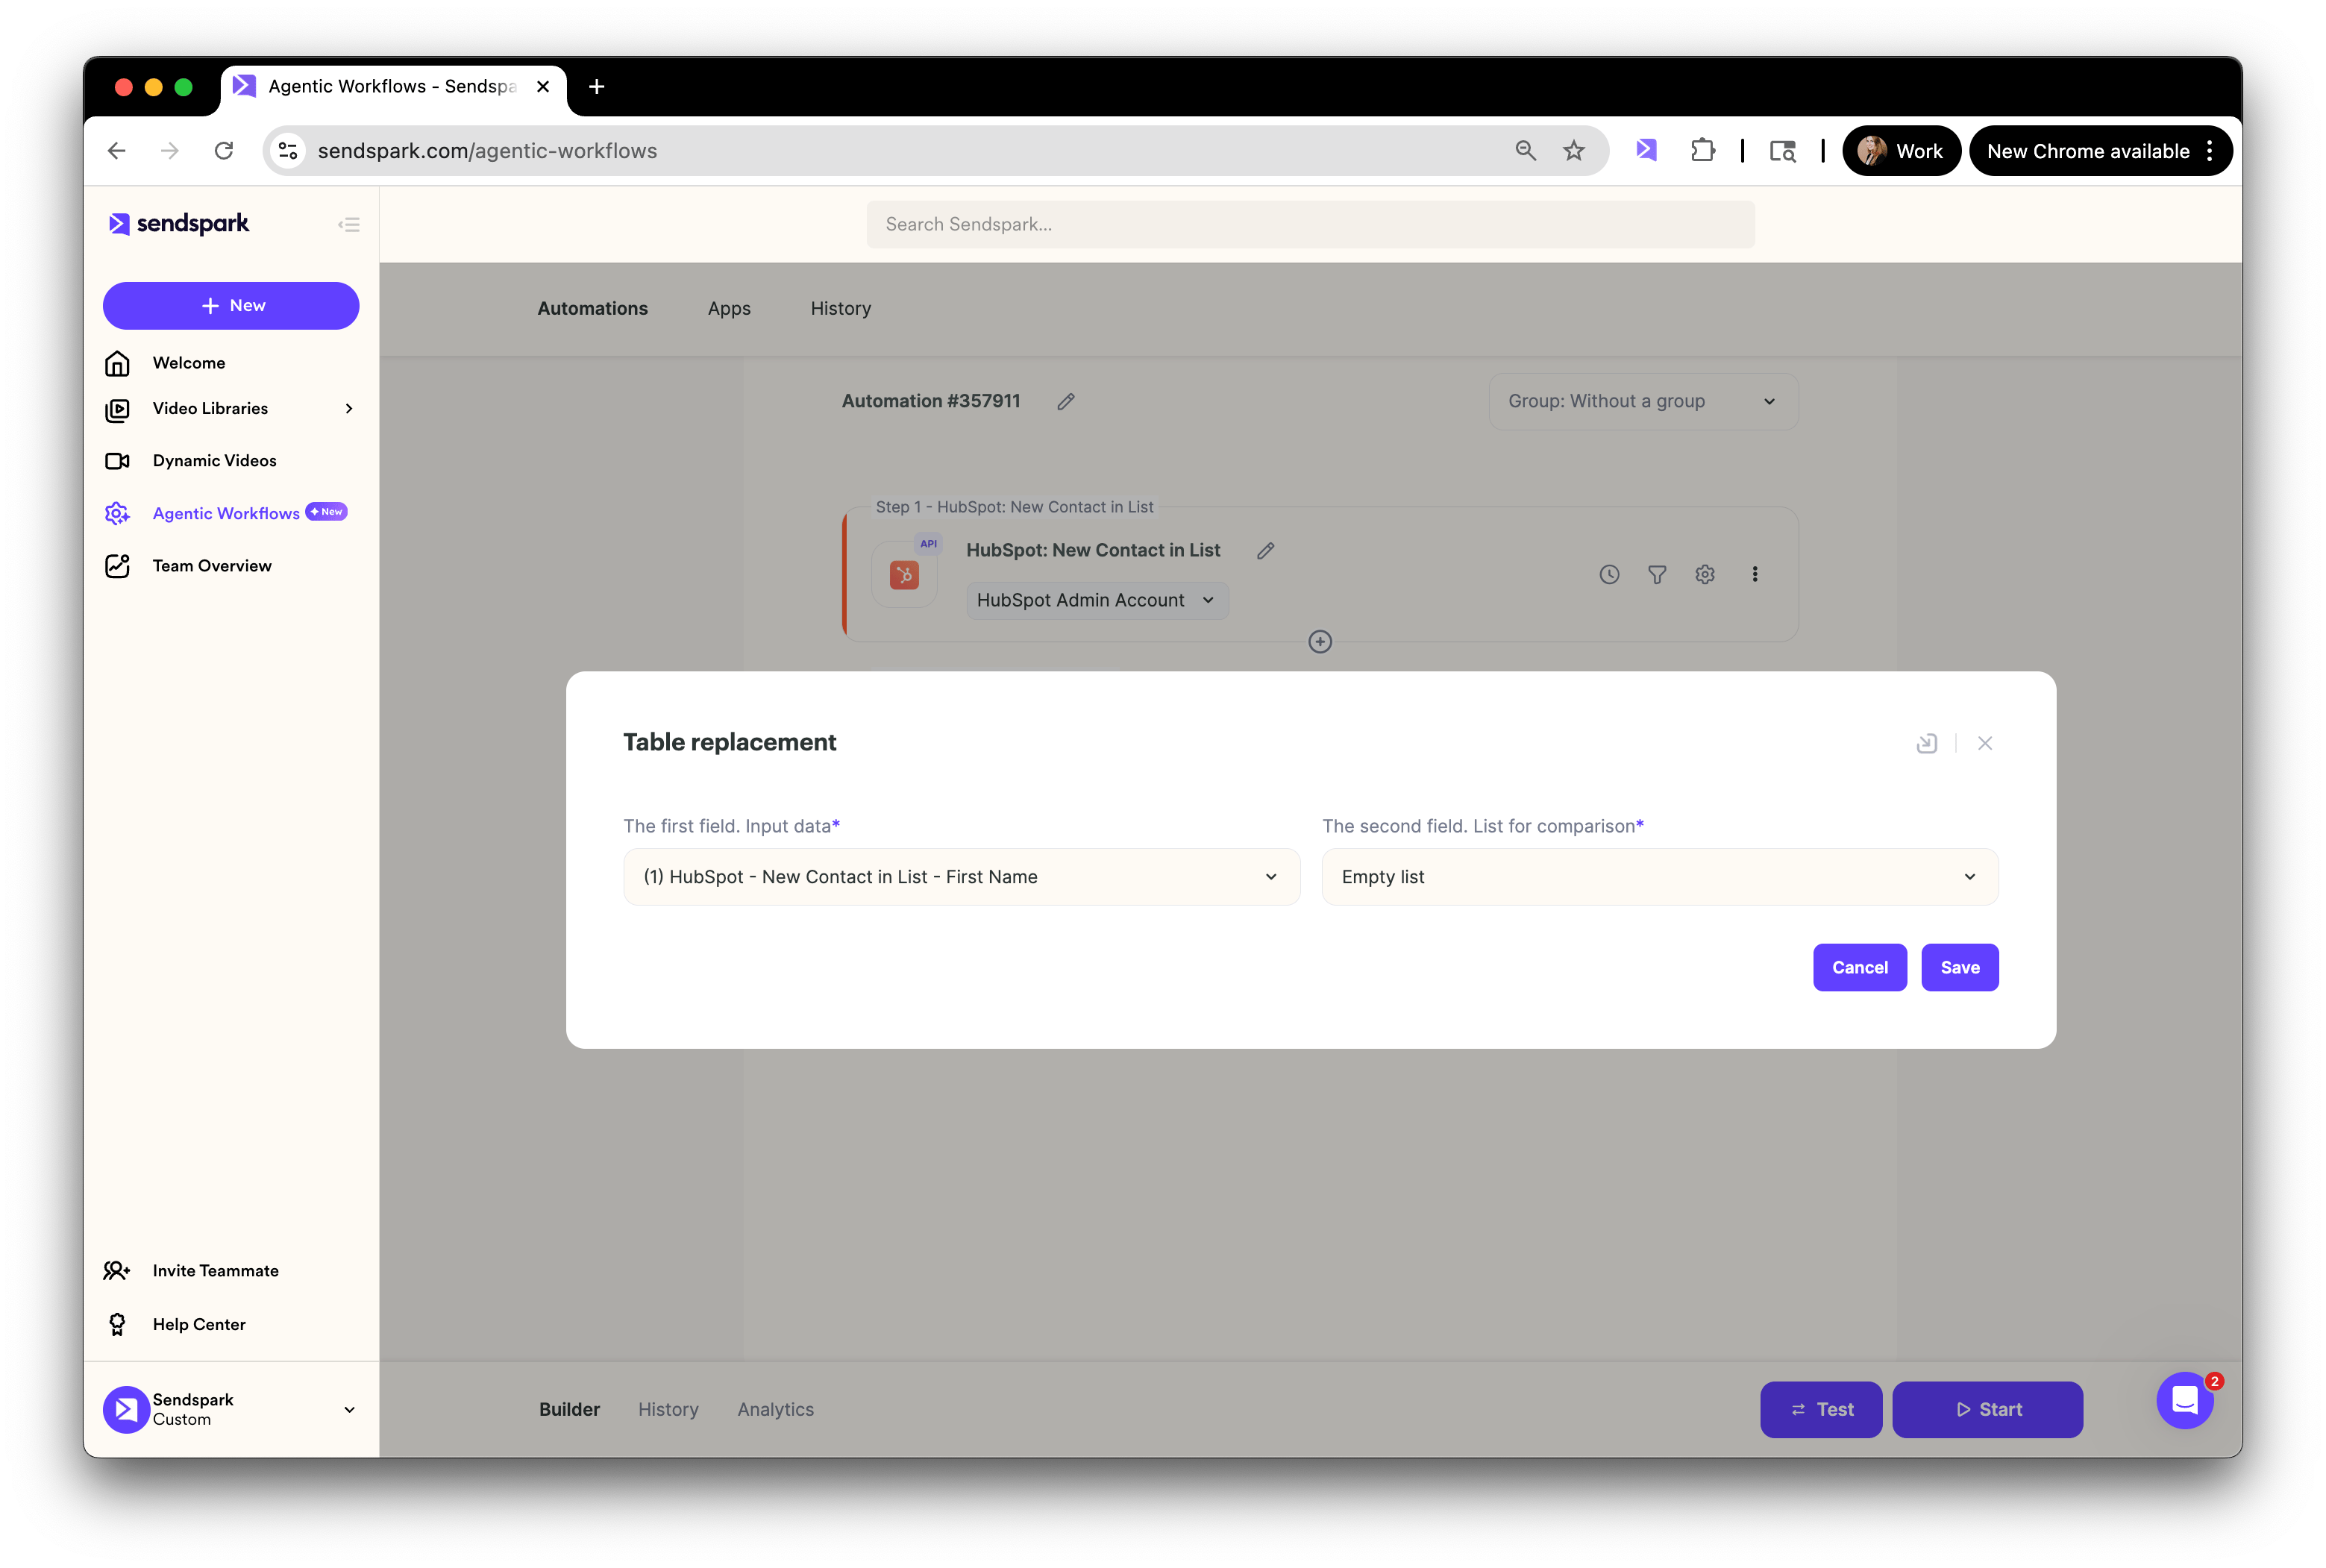Open the first field Input data dropdown
This screenshot has width=2326, height=1568.
(x=961, y=877)
